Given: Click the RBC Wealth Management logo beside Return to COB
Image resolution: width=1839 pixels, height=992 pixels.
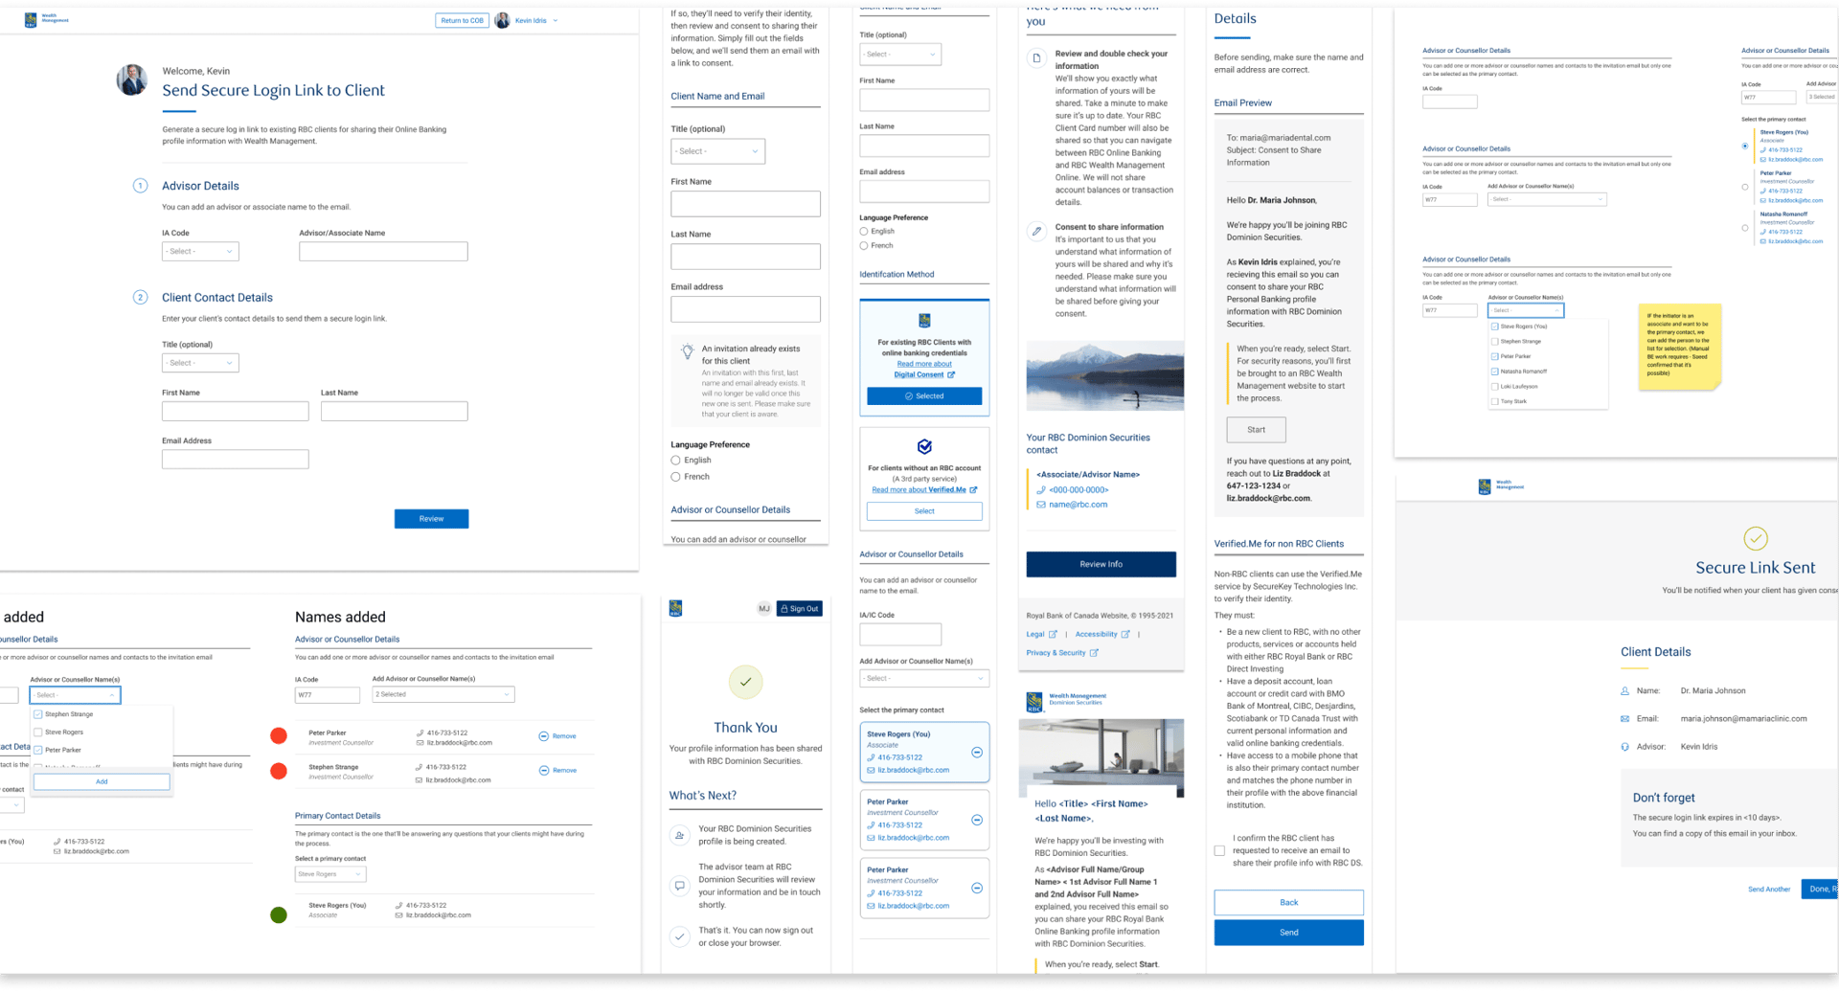Looking at the screenshot, I should (x=46, y=19).
